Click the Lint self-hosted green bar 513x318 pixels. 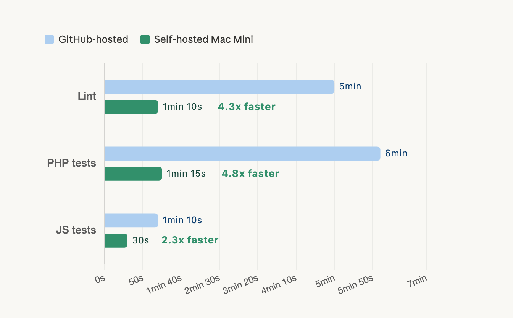[x=131, y=107]
